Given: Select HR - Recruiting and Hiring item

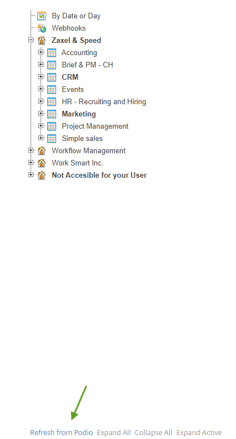Looking at the screenshot, I should pos(104,101).
